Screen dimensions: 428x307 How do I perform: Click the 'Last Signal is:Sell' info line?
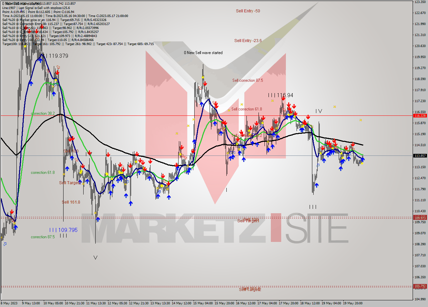point(36,8)
